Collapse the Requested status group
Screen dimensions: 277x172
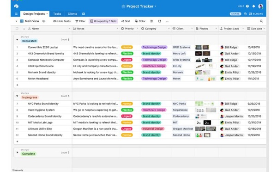point(17,40)
